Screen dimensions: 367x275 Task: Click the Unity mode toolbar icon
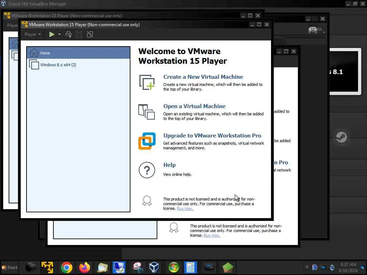click(x=90, y=34)
